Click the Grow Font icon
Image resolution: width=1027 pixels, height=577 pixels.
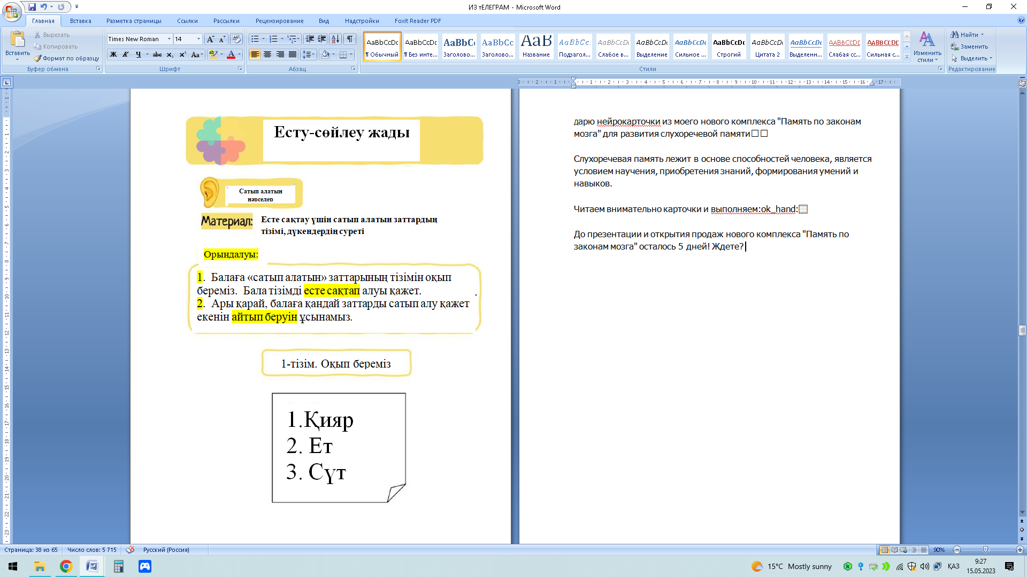coord(210,39)
